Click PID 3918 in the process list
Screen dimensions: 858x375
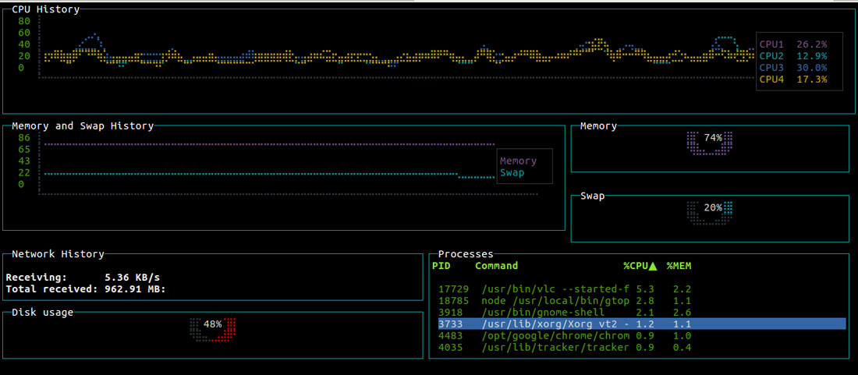click(x=450, y=313)
